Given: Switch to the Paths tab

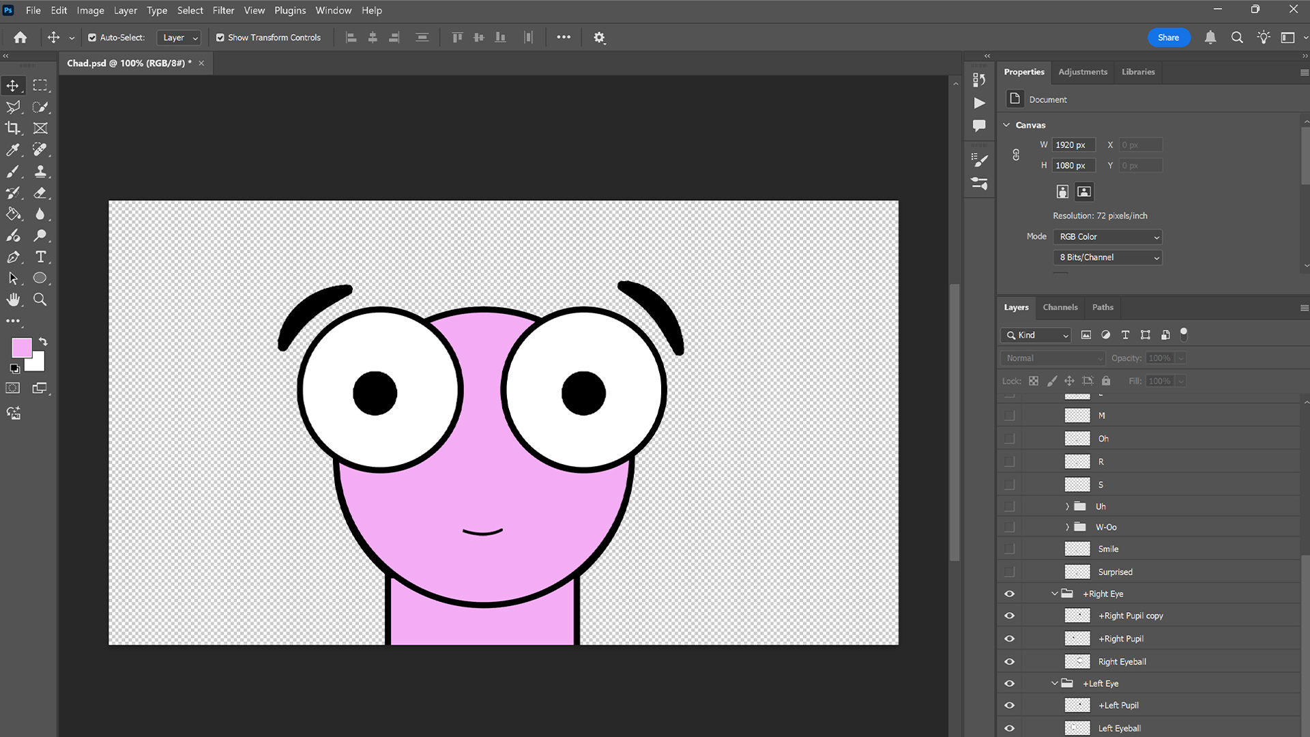Looking at the screenshot, I should click(x=1103, y=307).
